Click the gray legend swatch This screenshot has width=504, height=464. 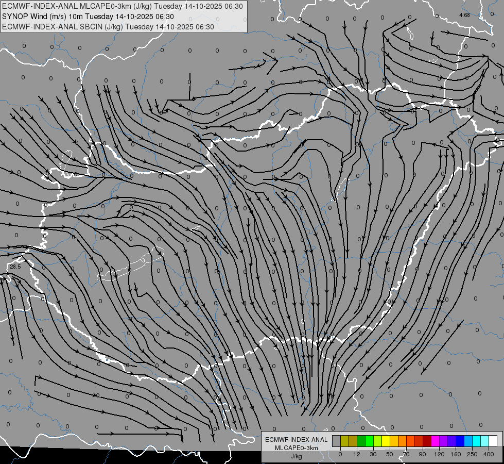coord(336,441)
